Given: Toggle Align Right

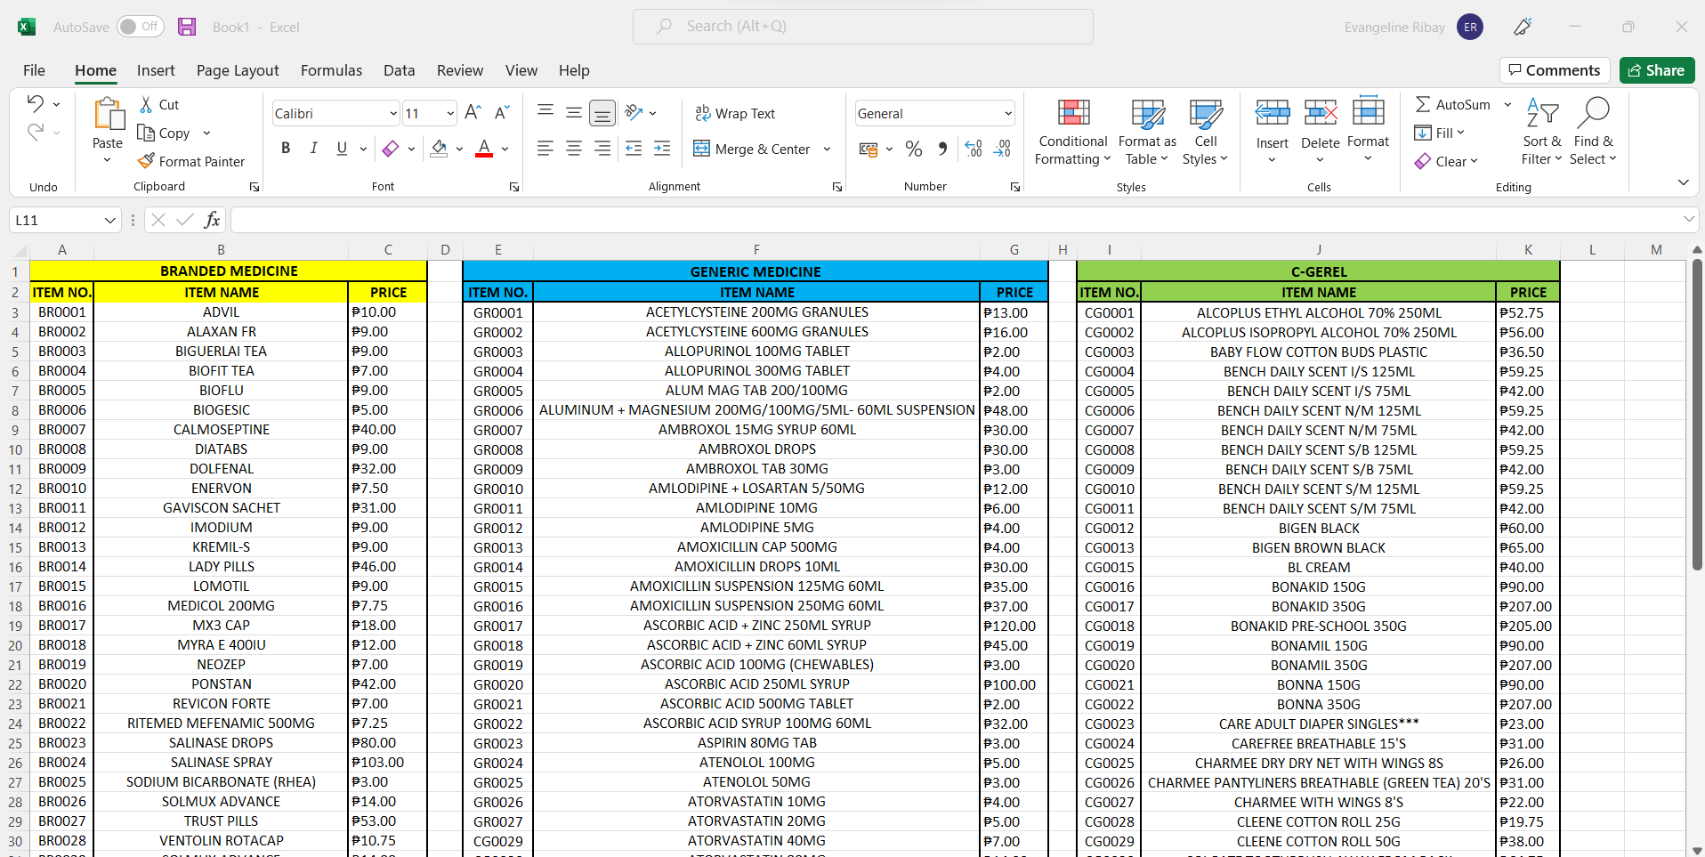Looking at the screenshot, I should coord(602,149).
